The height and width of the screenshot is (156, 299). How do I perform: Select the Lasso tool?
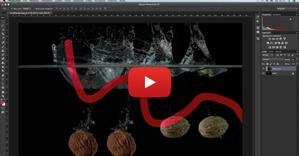pos(3,26)
